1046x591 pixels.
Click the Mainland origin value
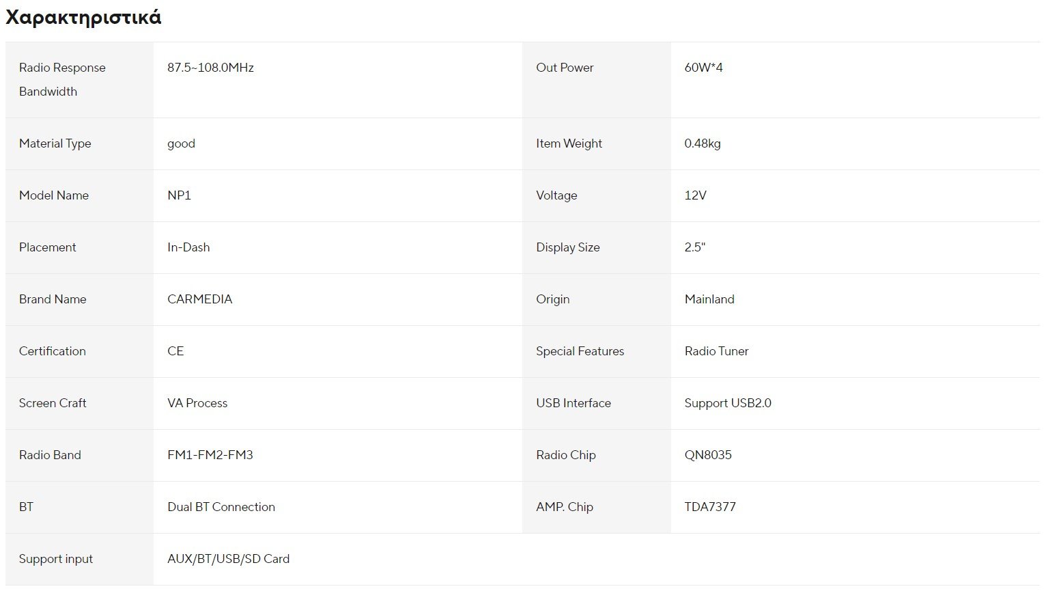709,299
